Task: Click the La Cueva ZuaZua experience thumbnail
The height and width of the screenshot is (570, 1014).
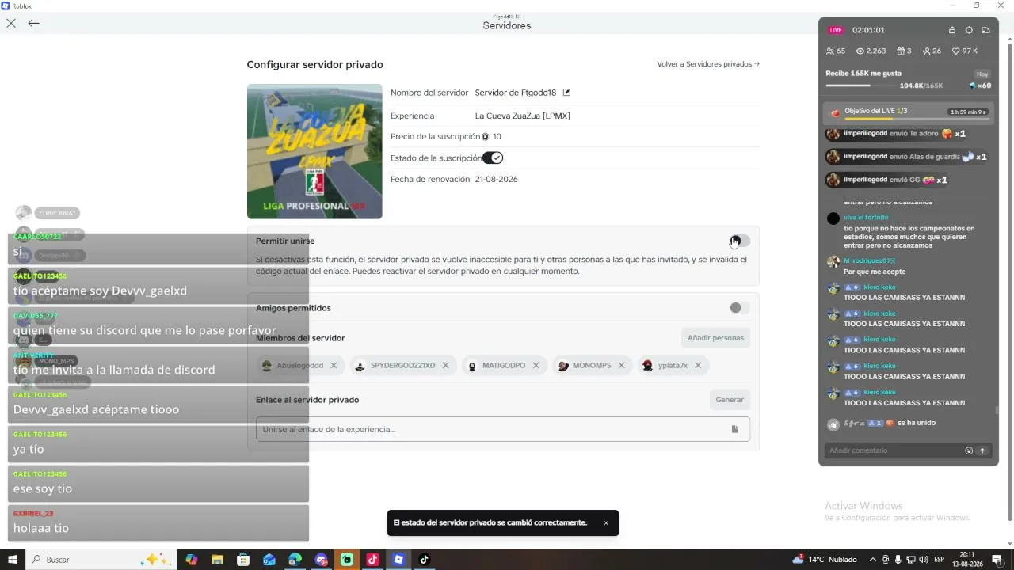Action: pos(314,151)
